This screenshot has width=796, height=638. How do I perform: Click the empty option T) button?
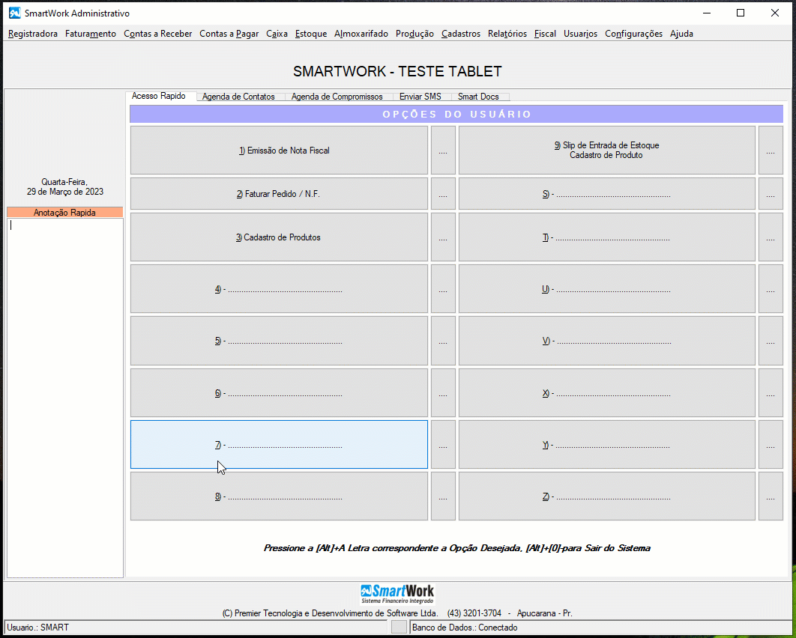pos(607,237)
